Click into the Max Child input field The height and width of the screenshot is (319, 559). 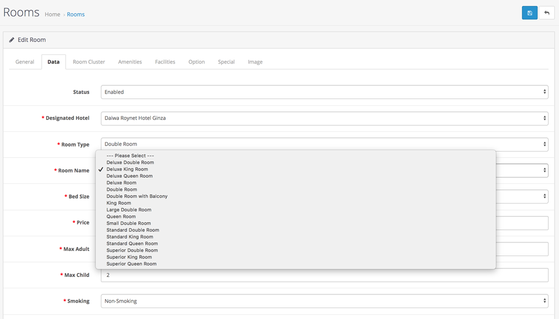click(x=324, y=275)
